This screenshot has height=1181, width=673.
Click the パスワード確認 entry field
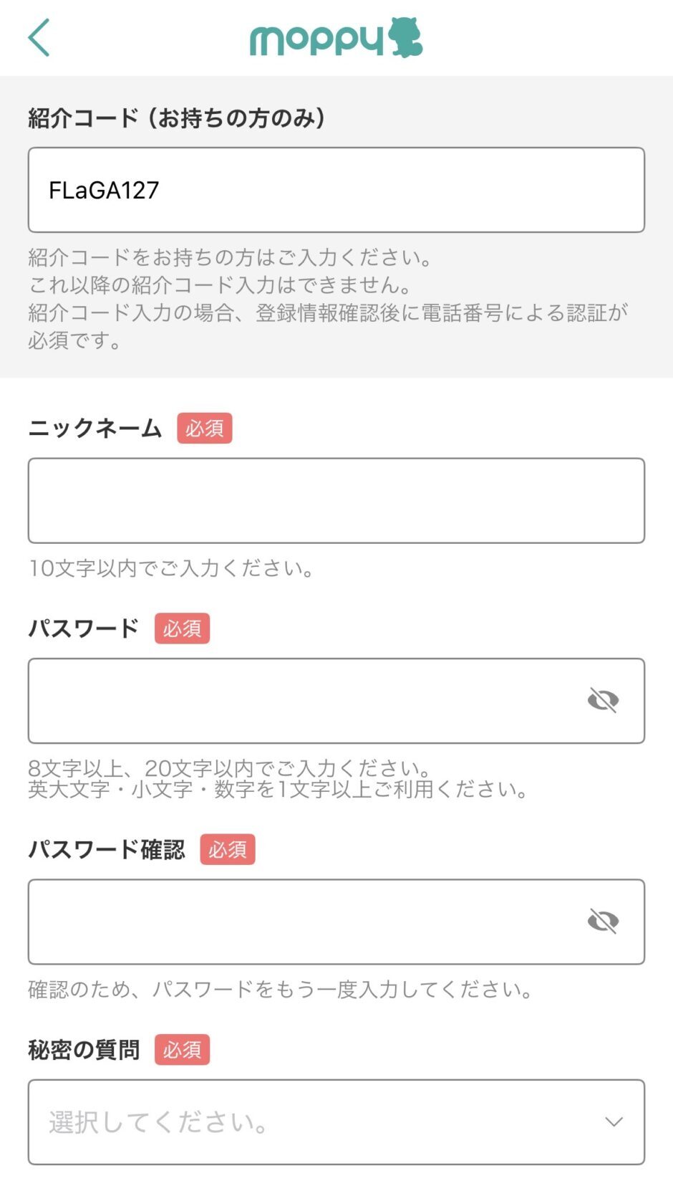click(301, 921)
